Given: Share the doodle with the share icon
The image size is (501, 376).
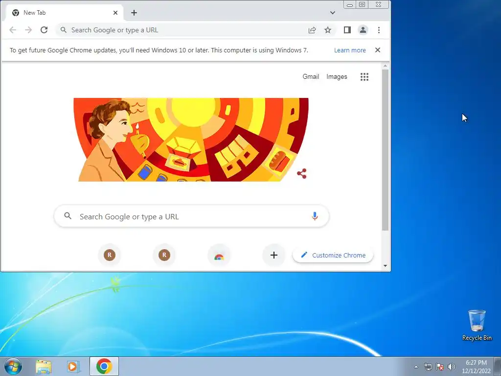Looking at the screenshot, I should click(302, 174).
